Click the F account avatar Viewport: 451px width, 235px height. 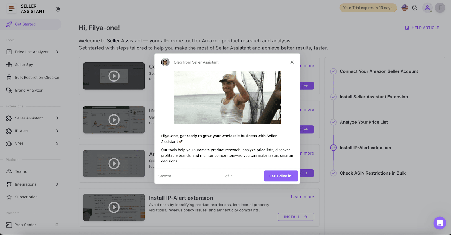pos(440,8)
